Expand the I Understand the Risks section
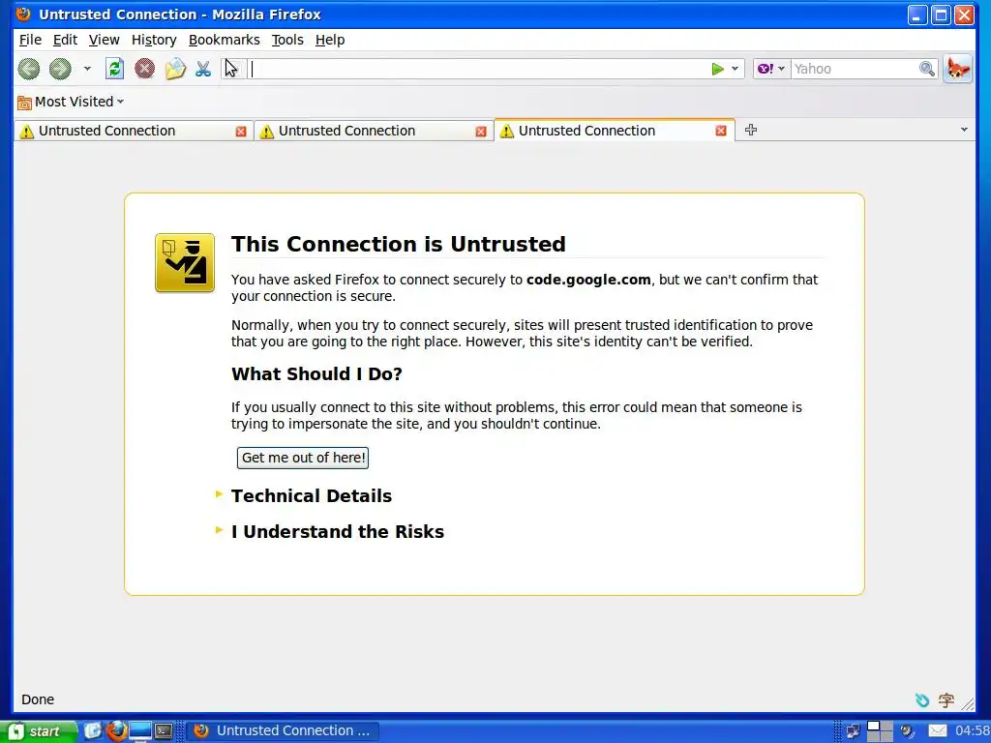991x743 pixels. 338,532
